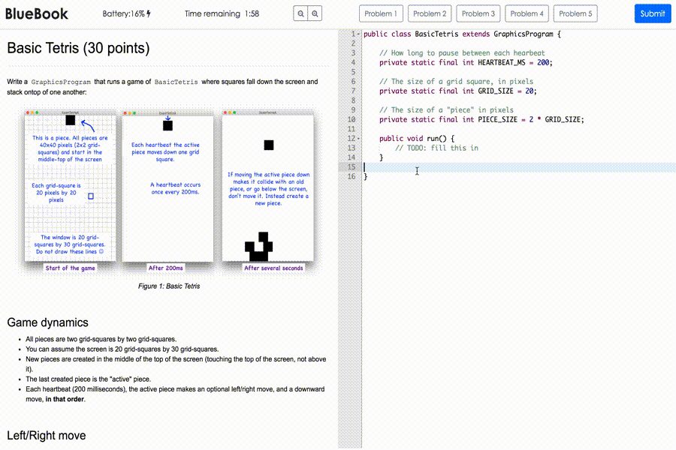
Task: Select Problem 4
Action: tap(527, 13)
